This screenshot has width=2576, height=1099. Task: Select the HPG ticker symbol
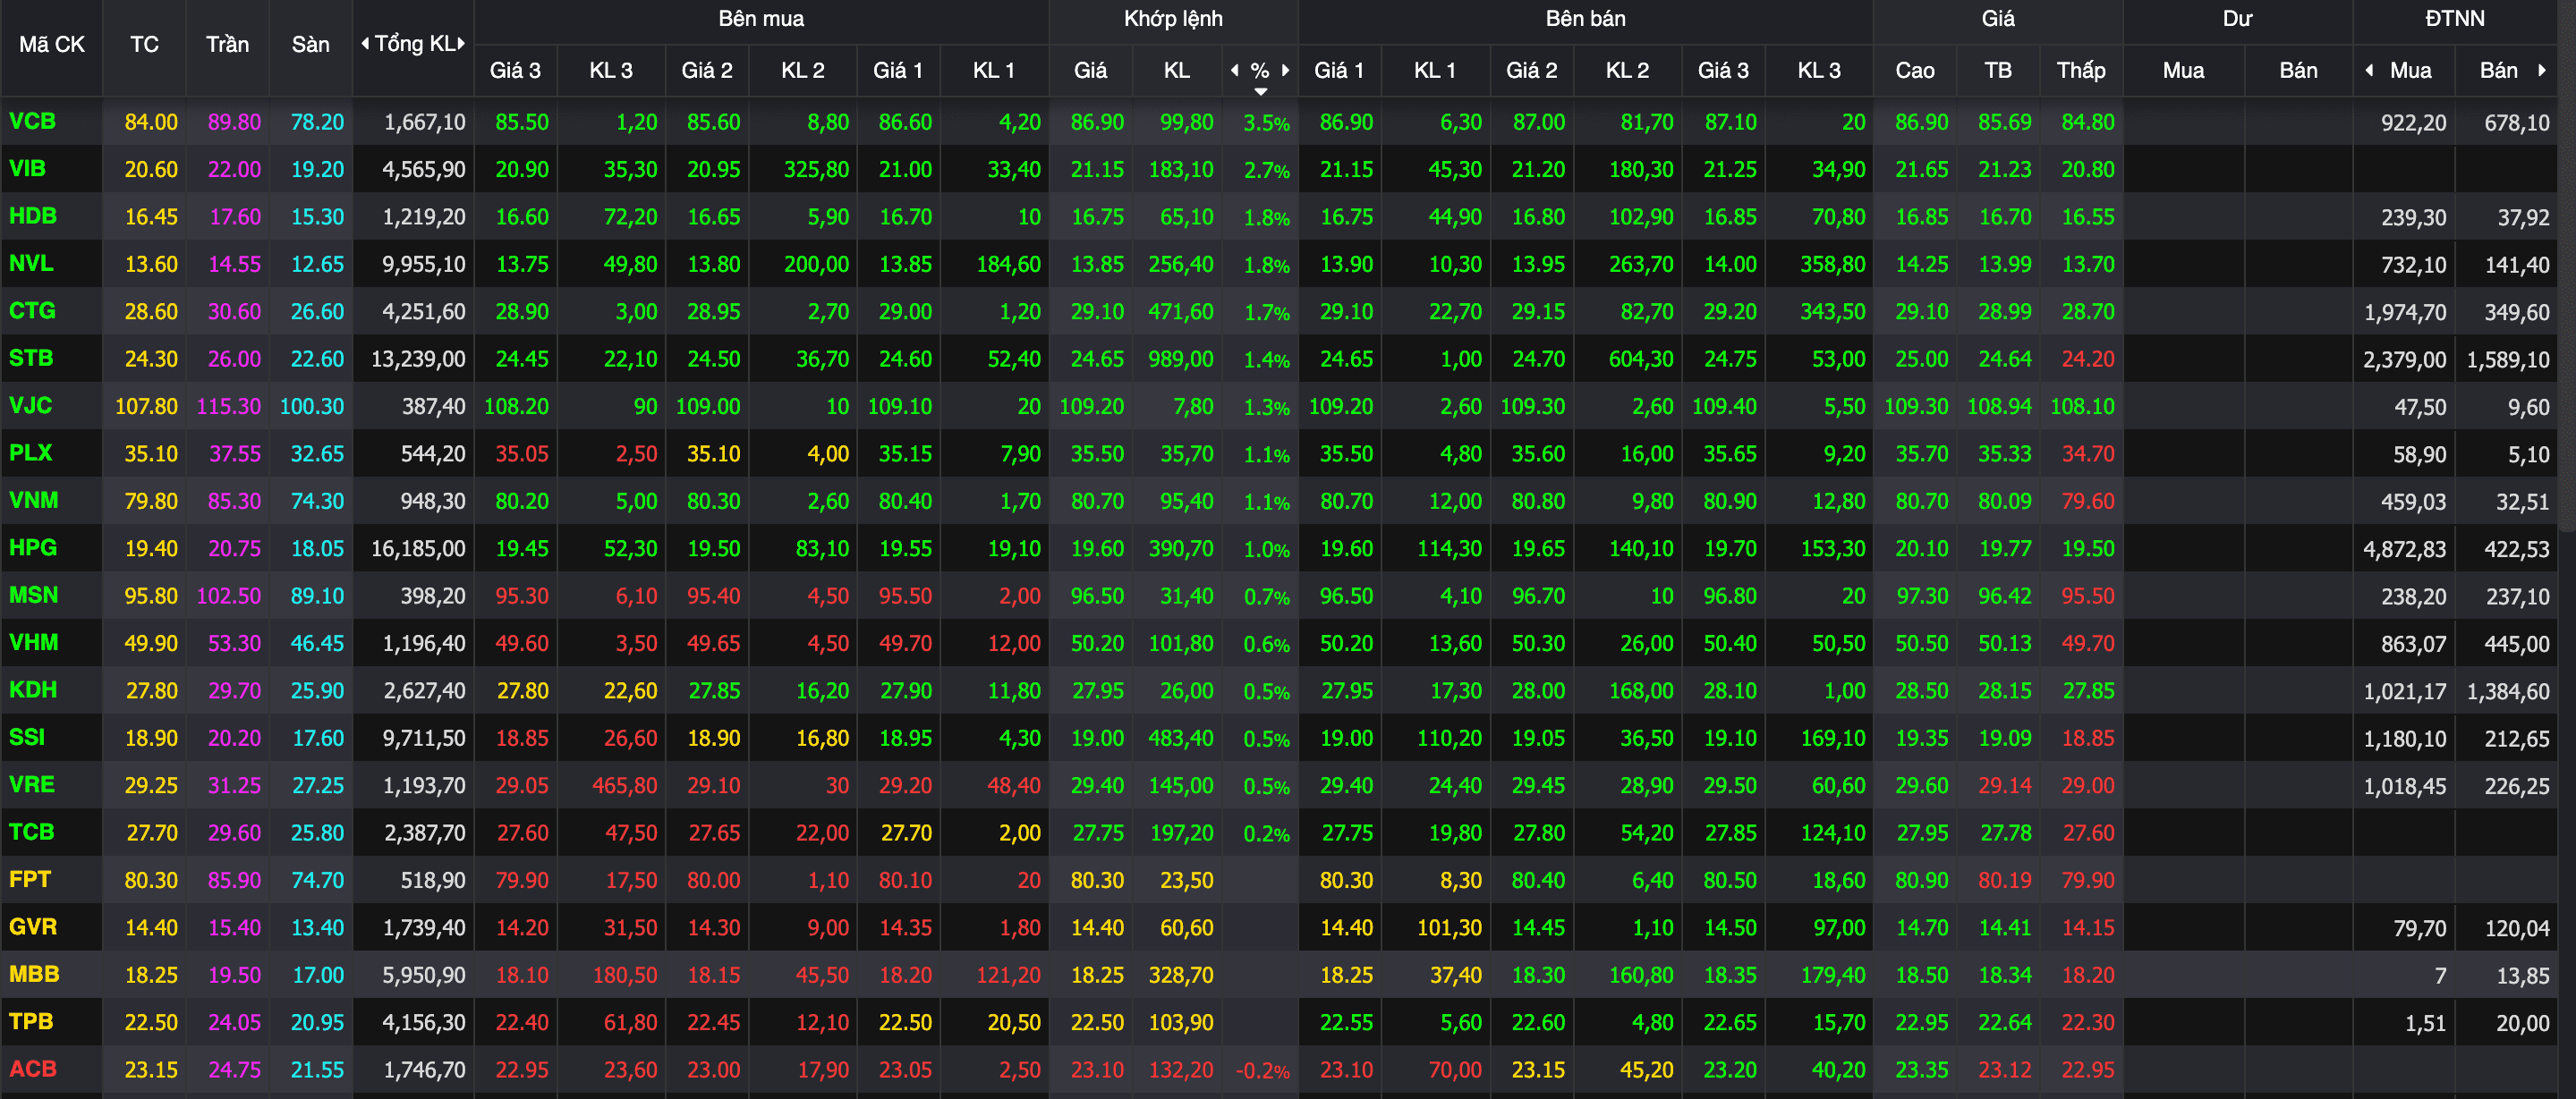pos(32,547)
